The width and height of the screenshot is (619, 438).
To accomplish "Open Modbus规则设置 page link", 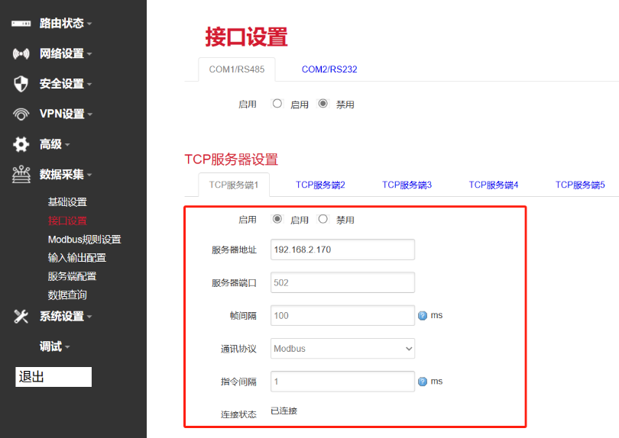I will (x=84, y=240).
